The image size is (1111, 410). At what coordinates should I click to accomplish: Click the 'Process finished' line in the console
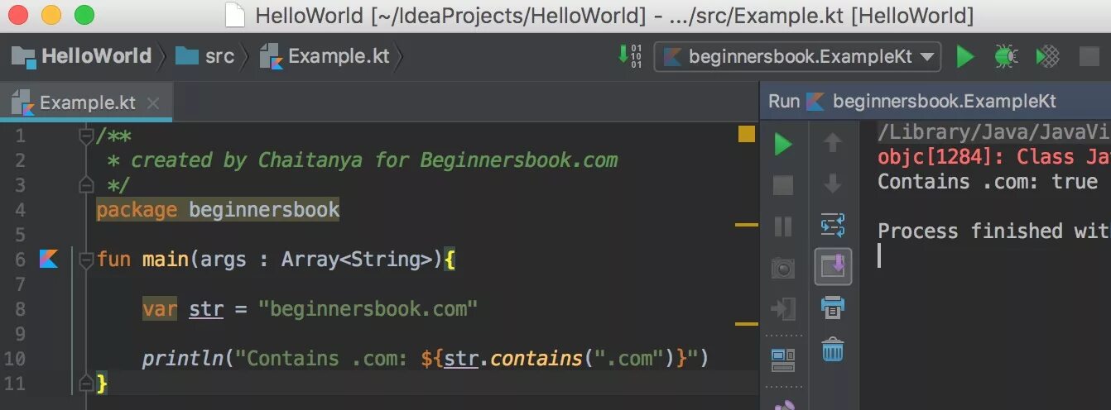pos(993,231)
